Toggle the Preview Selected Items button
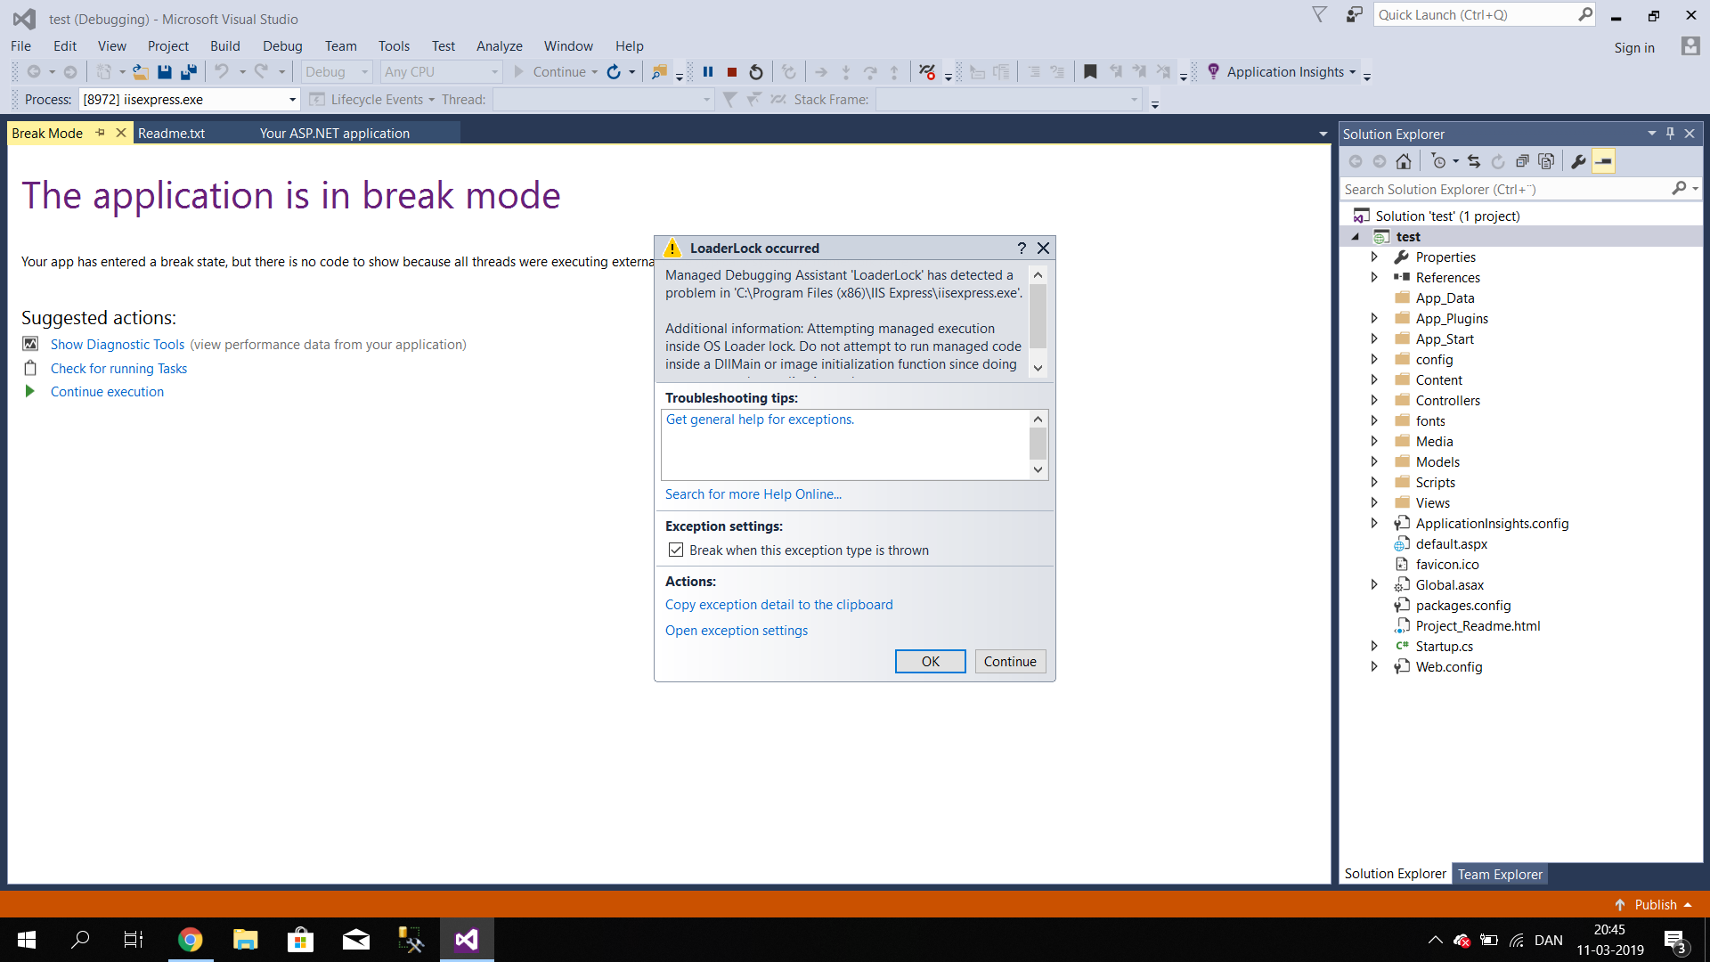1710x962 pixels. 1603,161
